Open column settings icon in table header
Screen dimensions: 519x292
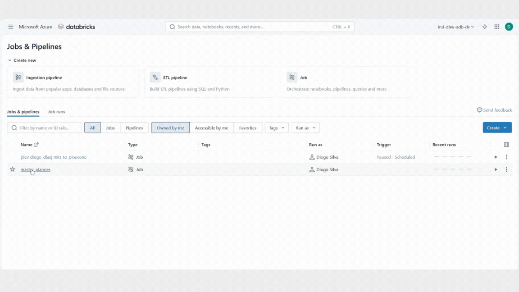506,145
